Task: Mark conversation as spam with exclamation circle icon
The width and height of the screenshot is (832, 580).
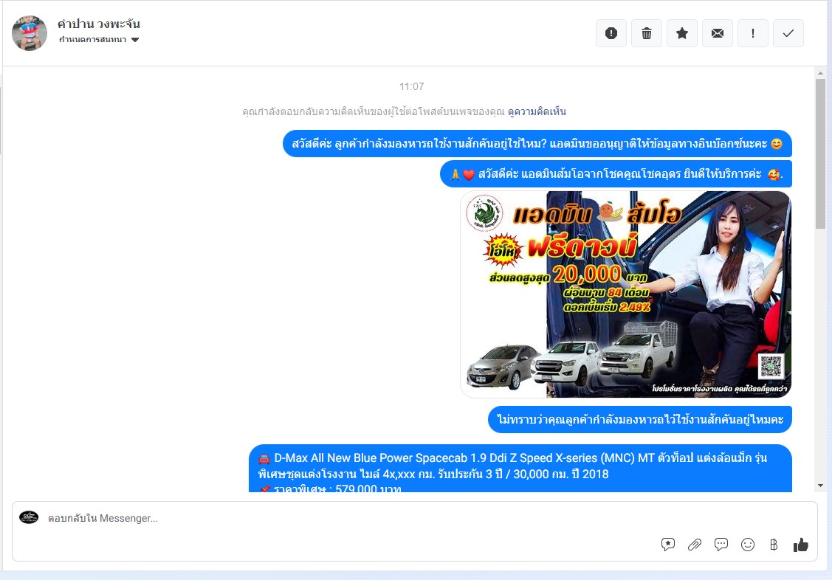Action: tap(611, 33)
